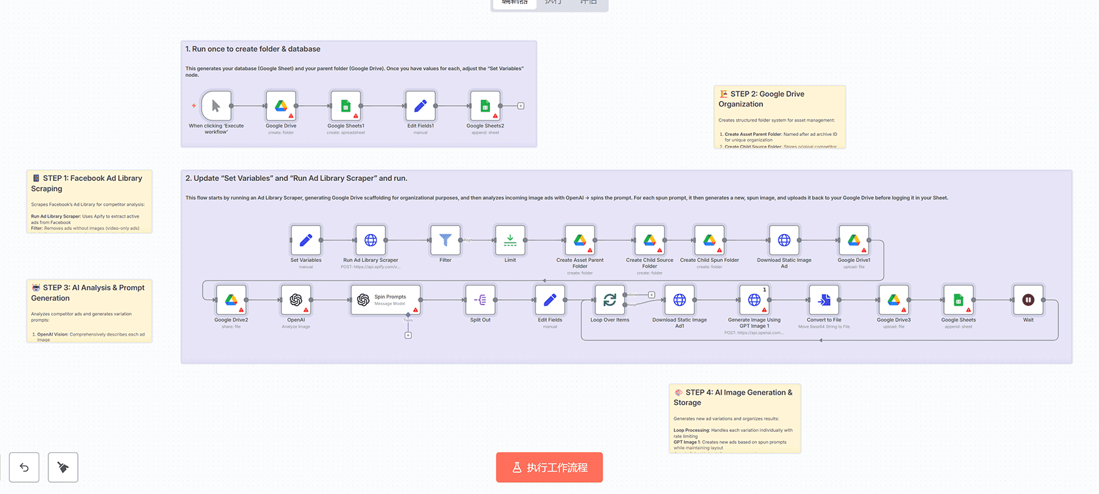
Task: Switch to the 执行 tab
Action: [x=553, y=3]
